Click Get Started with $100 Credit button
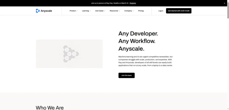 pos(179,11)
